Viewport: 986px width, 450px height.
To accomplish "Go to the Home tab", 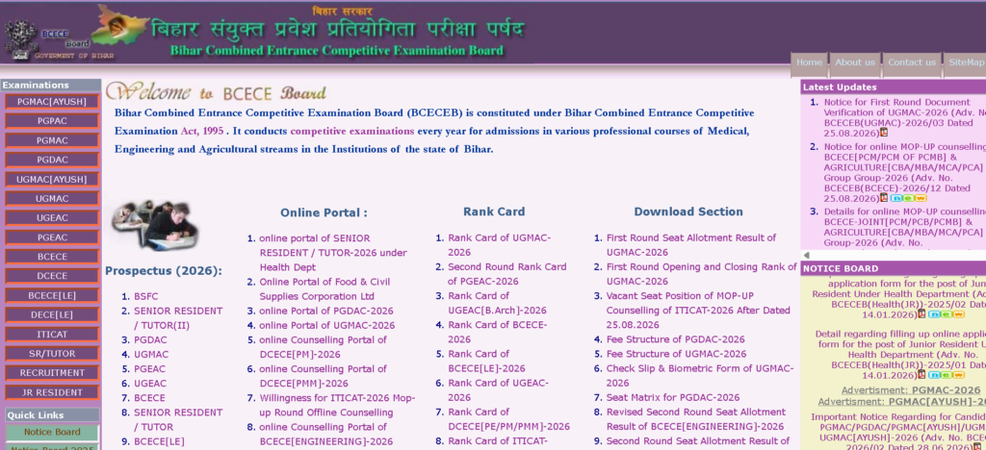I will tap(809, 62).
